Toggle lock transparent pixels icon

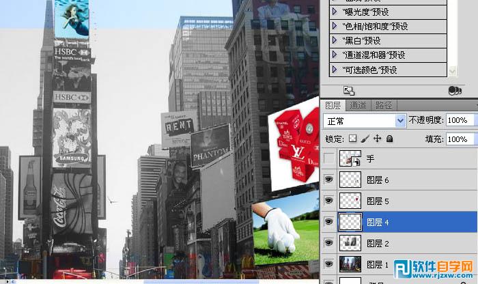click(x=353, y=139)
